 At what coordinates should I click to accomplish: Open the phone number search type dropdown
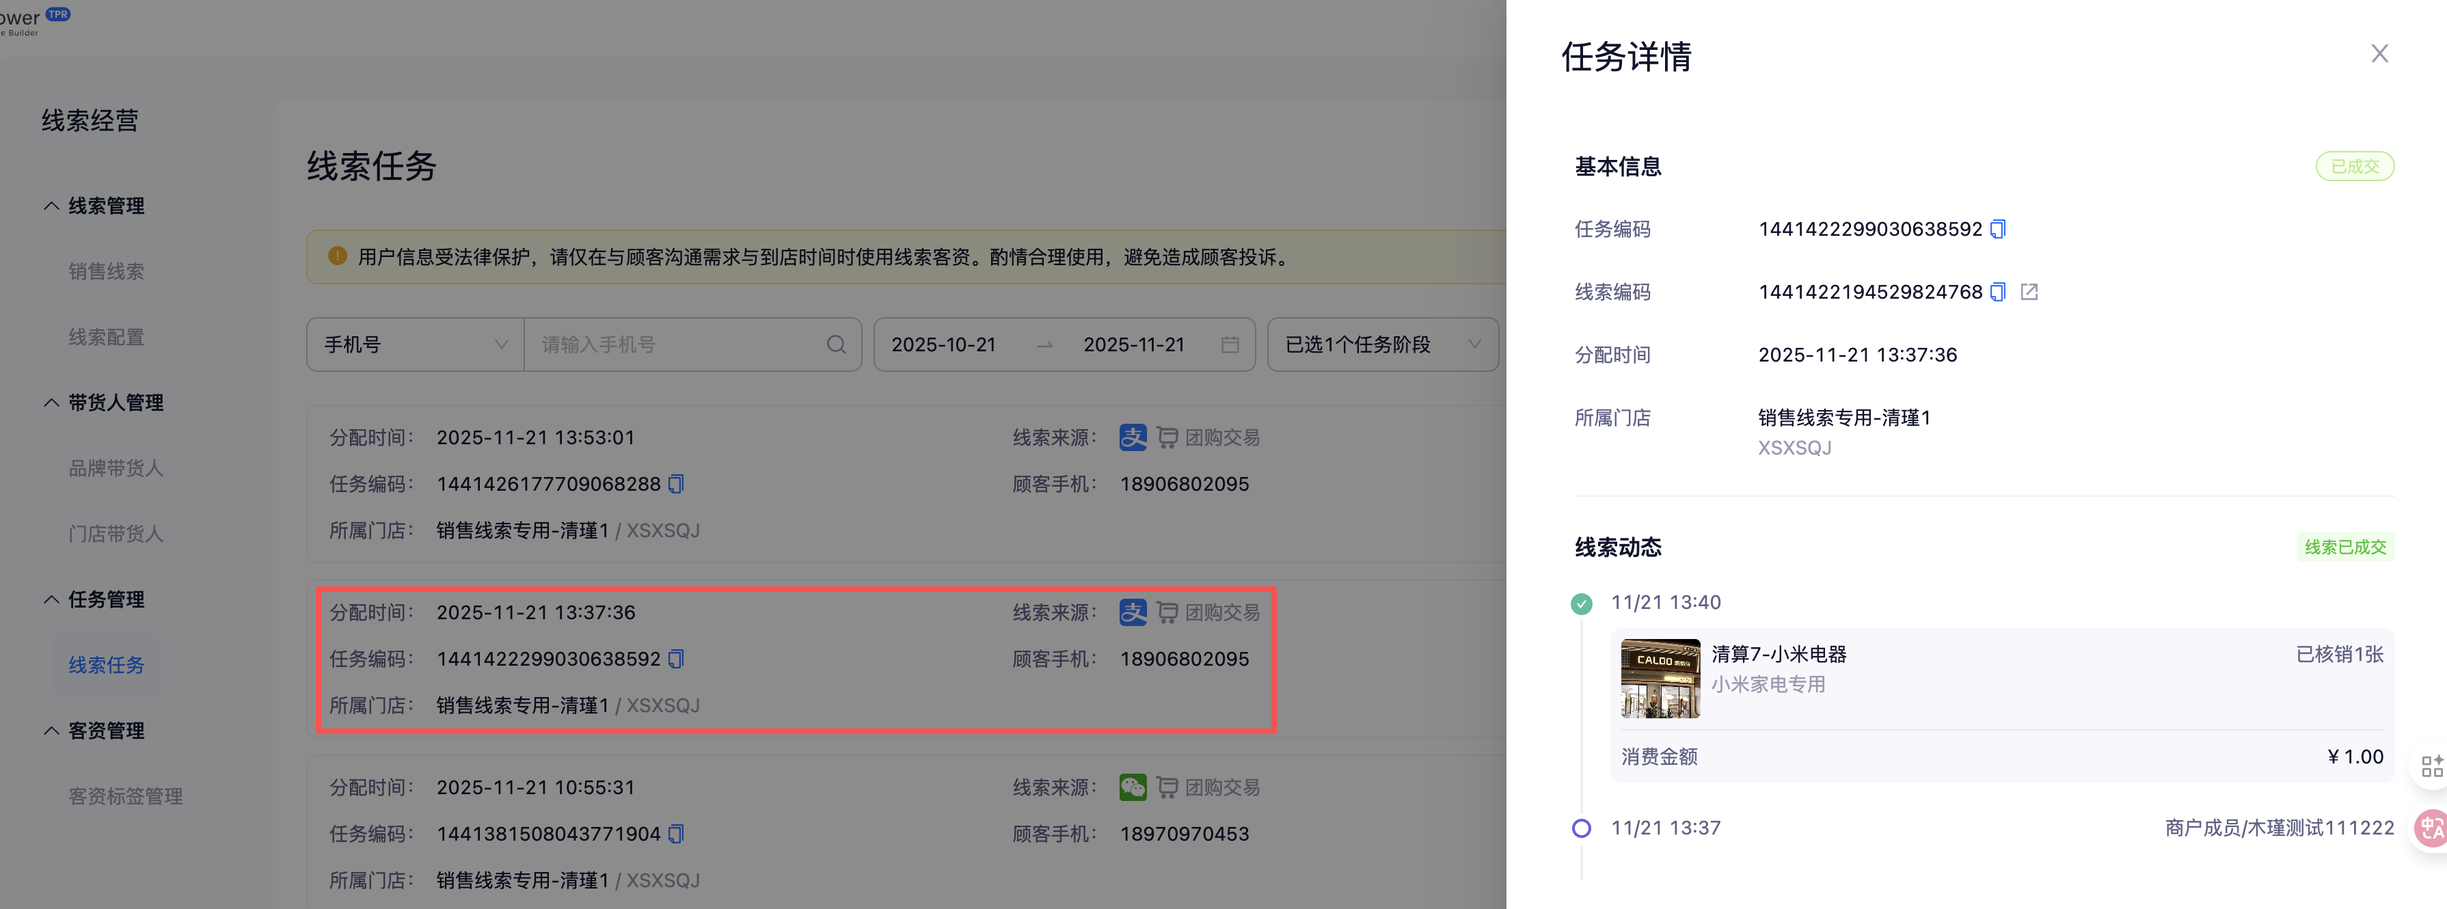[415, 344]
